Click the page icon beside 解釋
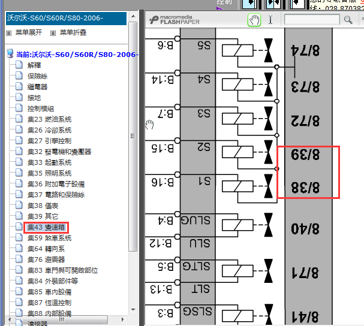 [x=19, y=65]
